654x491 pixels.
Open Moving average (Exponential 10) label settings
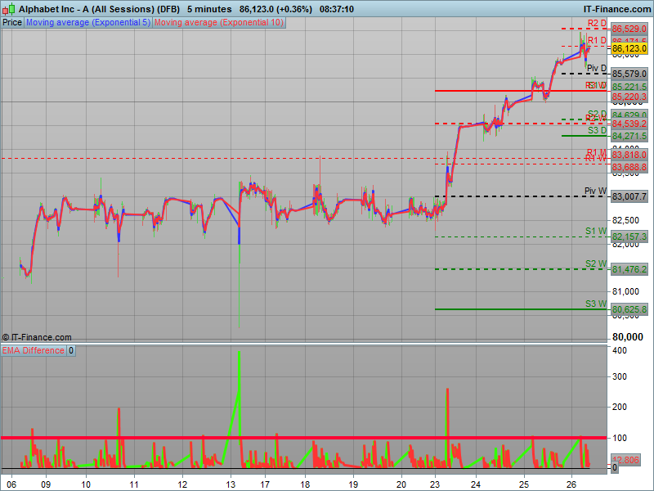219,23
